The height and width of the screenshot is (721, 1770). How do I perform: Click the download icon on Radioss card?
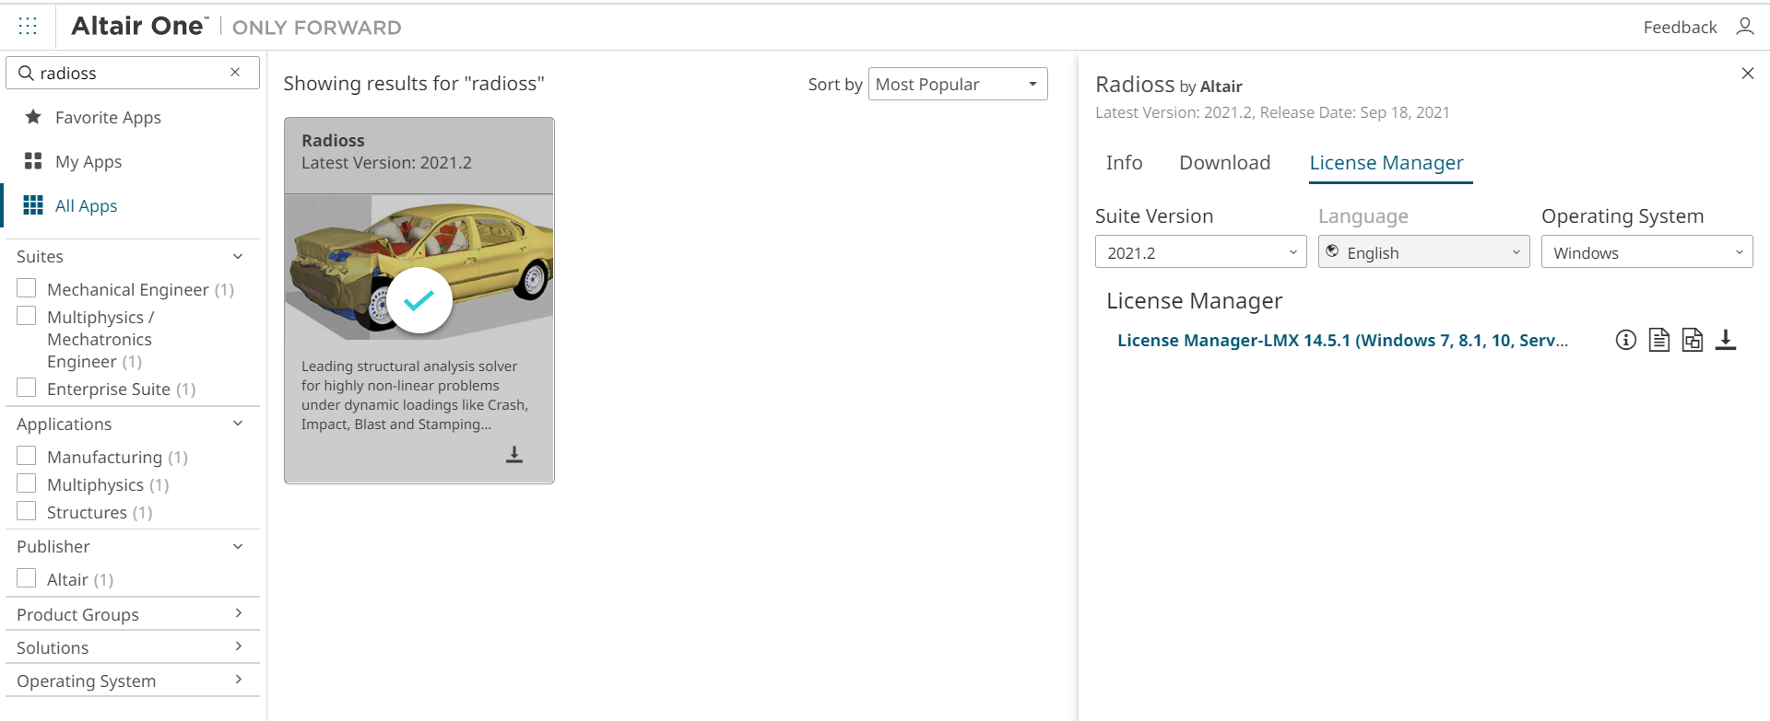pos(514,455)
